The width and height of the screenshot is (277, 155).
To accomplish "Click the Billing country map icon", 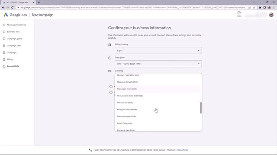I will 110,45.
